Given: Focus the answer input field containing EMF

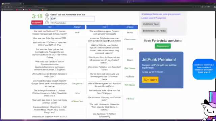Looking at the screenshot, I should coord(73,19).
